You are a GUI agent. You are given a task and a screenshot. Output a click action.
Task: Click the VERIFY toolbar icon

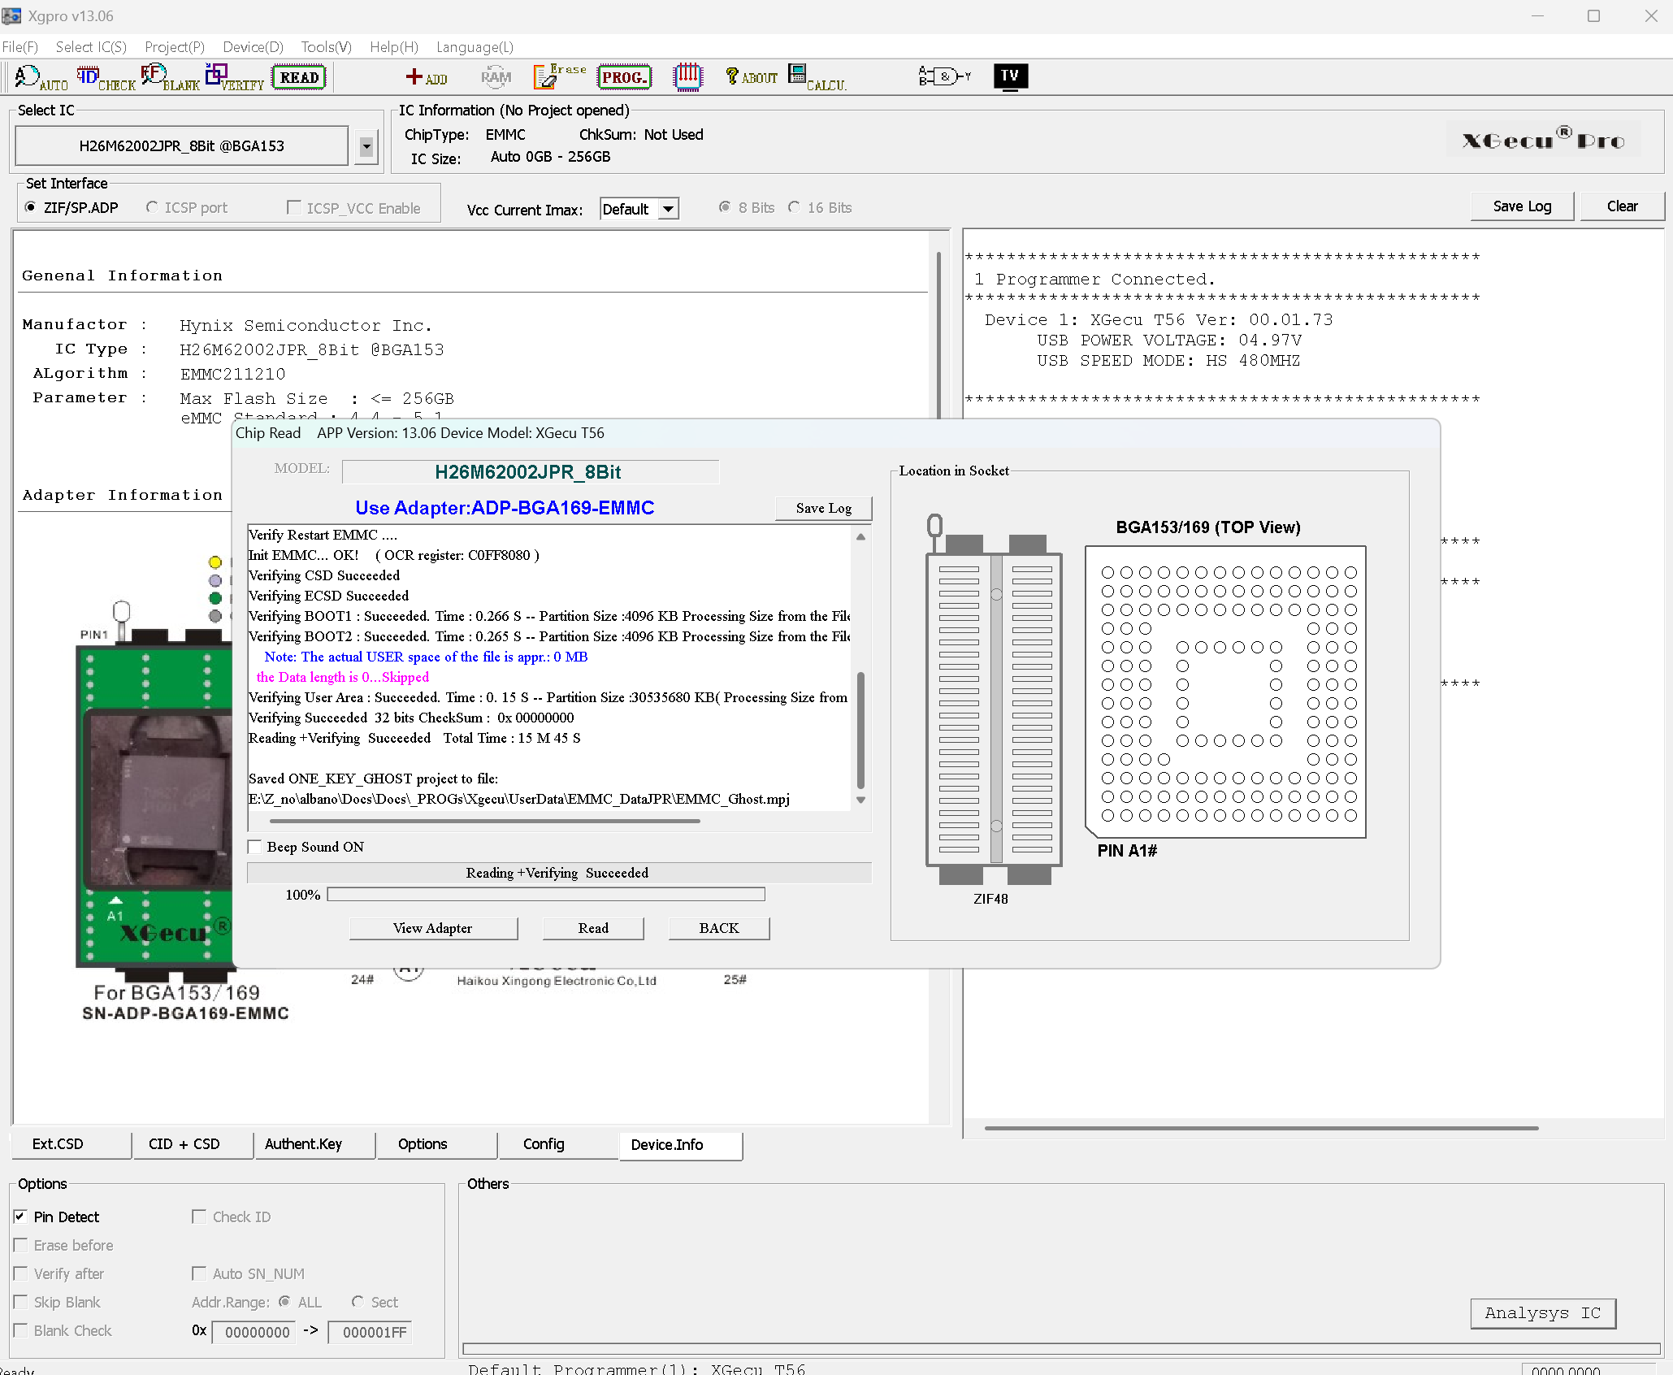click(234, 78)
